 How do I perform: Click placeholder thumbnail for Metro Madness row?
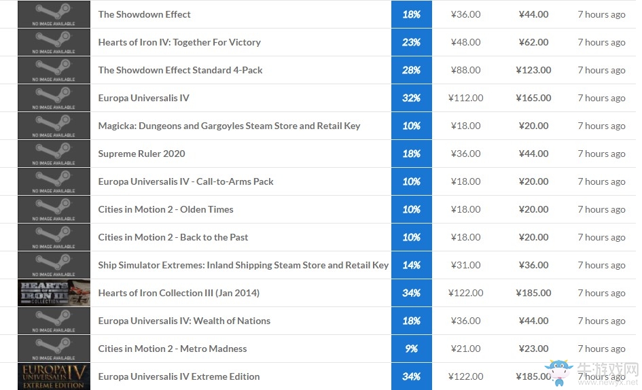pyautogui.click(x=54, y=349)
